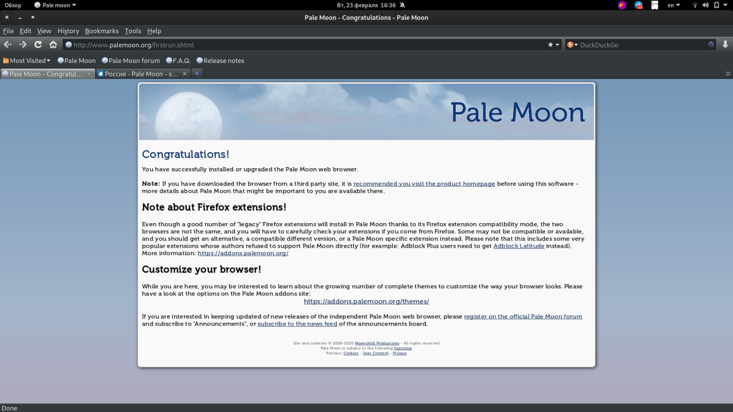Image resolution: width=733 pixels, height=412 pixels.
Task: Close the Pale Moon - Congratulations tab
Action: pos(89,74)
